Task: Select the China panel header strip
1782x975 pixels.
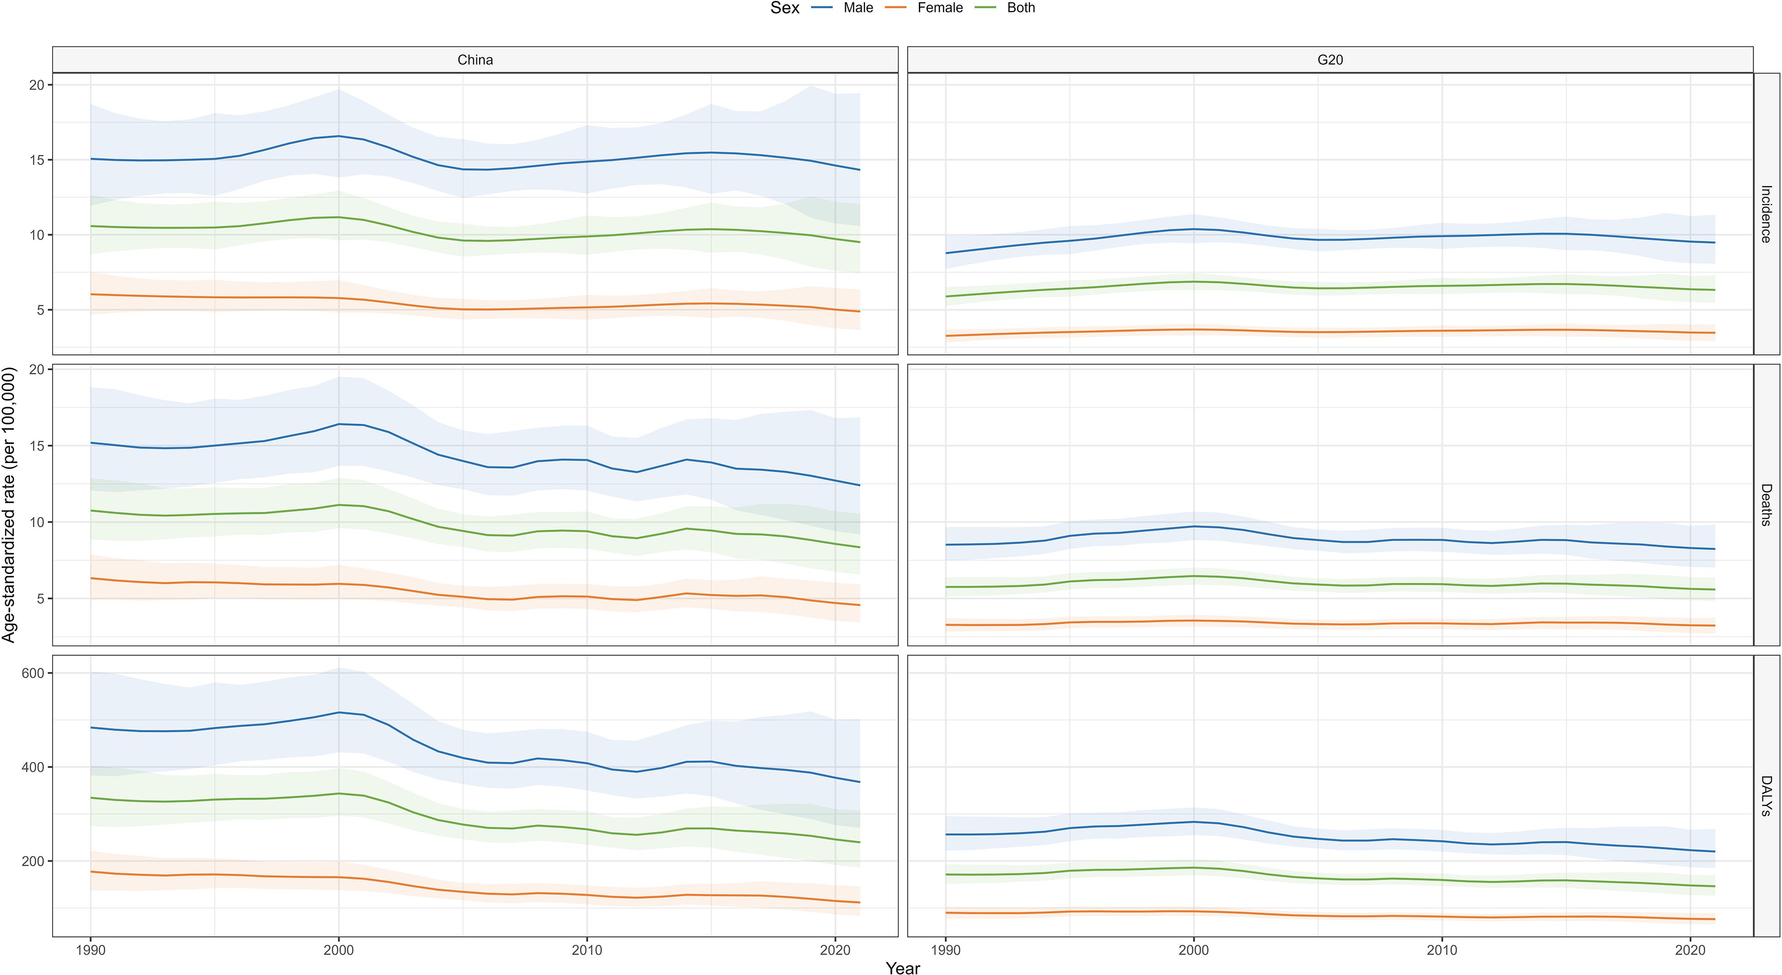Action: (475, 60)
